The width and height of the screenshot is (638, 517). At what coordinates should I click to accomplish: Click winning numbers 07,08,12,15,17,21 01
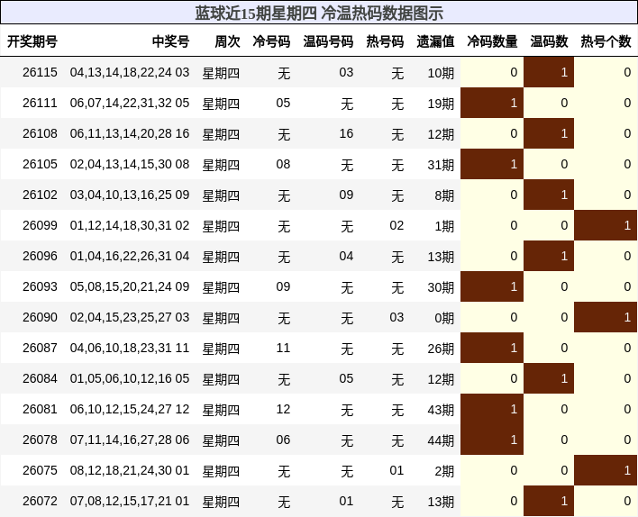(130, 501)
